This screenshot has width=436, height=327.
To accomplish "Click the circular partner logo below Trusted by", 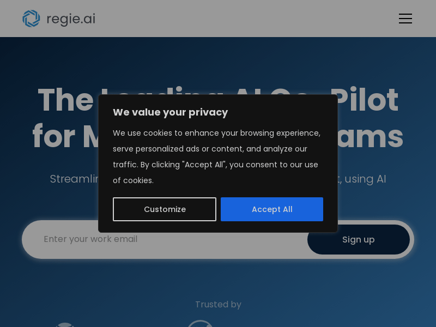I will (200, 323).
